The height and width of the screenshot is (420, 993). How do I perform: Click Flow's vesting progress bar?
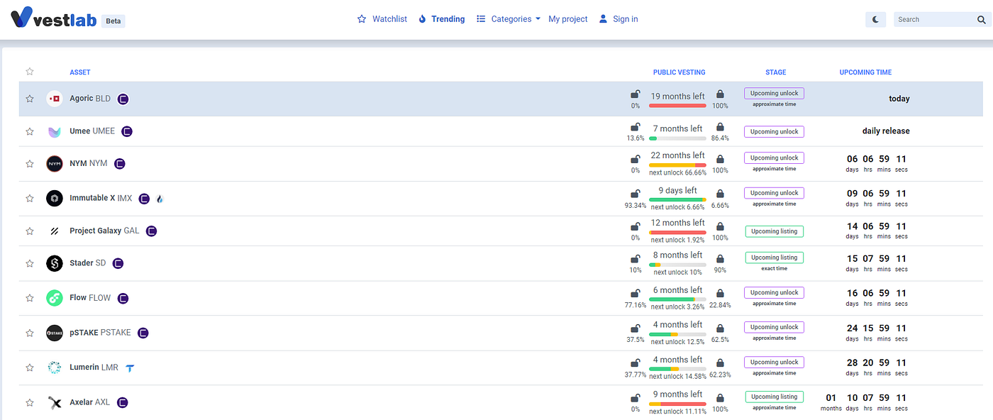677,299
